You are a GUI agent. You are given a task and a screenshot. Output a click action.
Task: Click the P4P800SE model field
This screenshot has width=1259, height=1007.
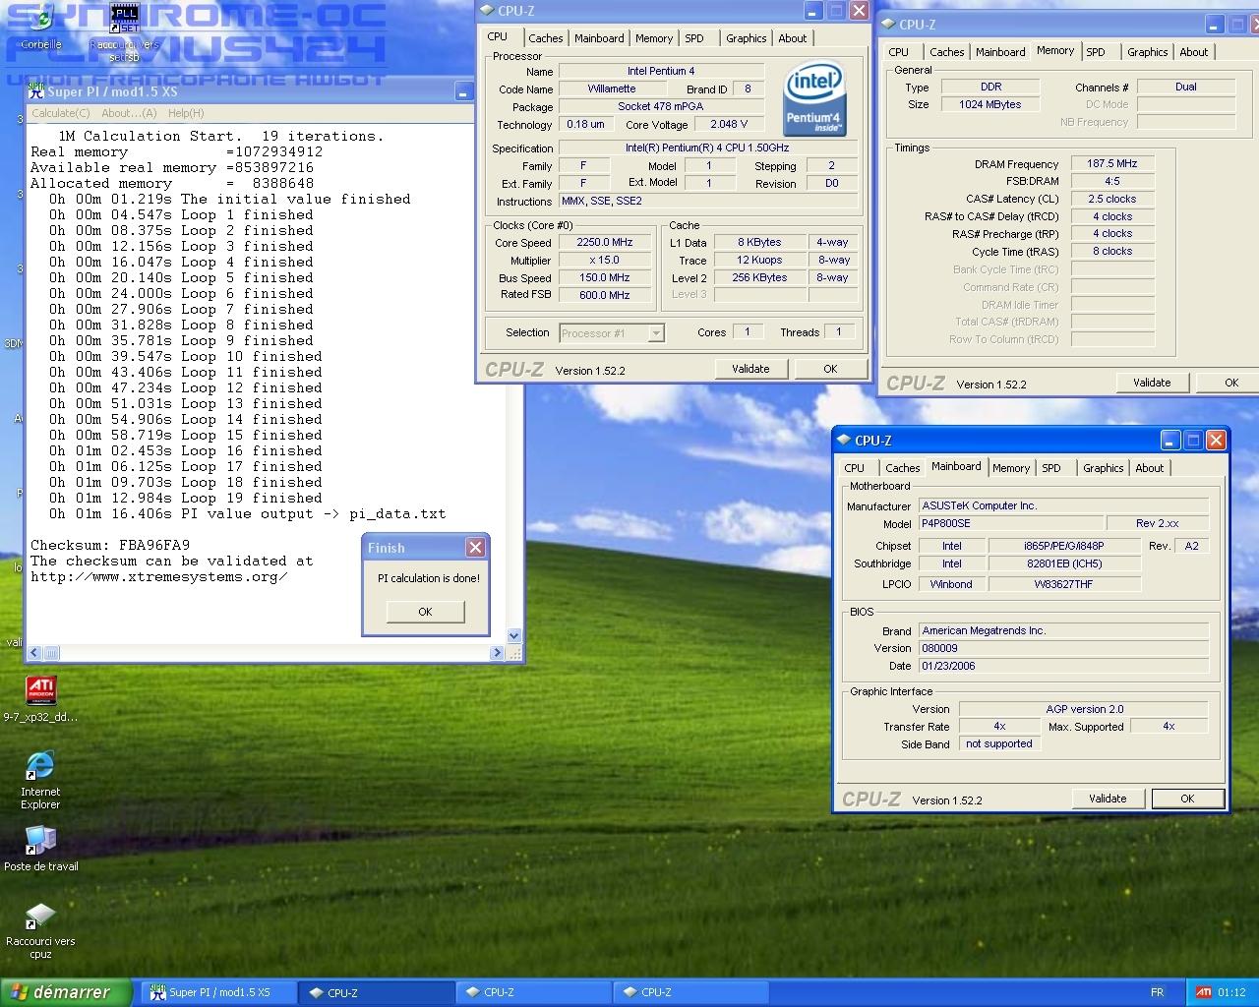pos(1011,524)
